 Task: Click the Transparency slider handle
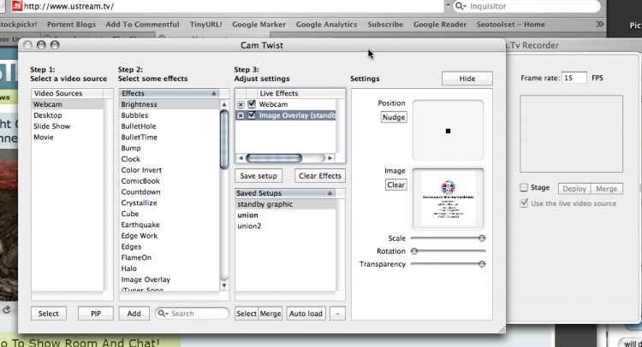(x=482, y=264)
